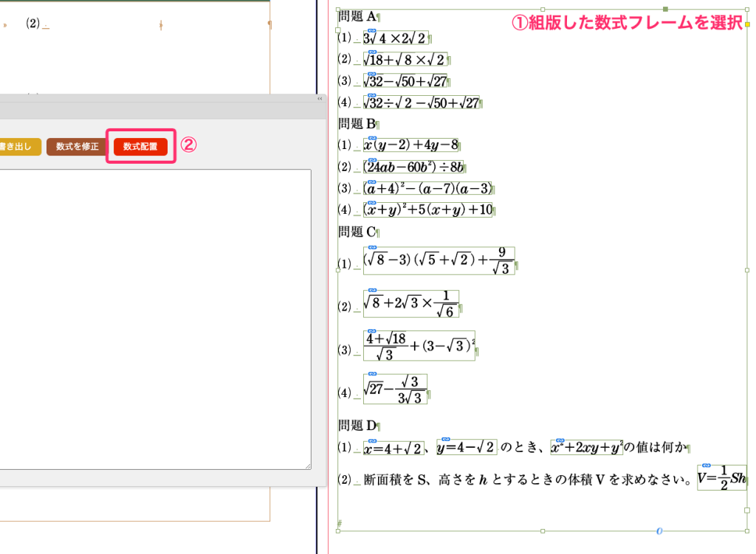Select the (24ab−60b²)÷8b formula frame

[x=416, y=167]
